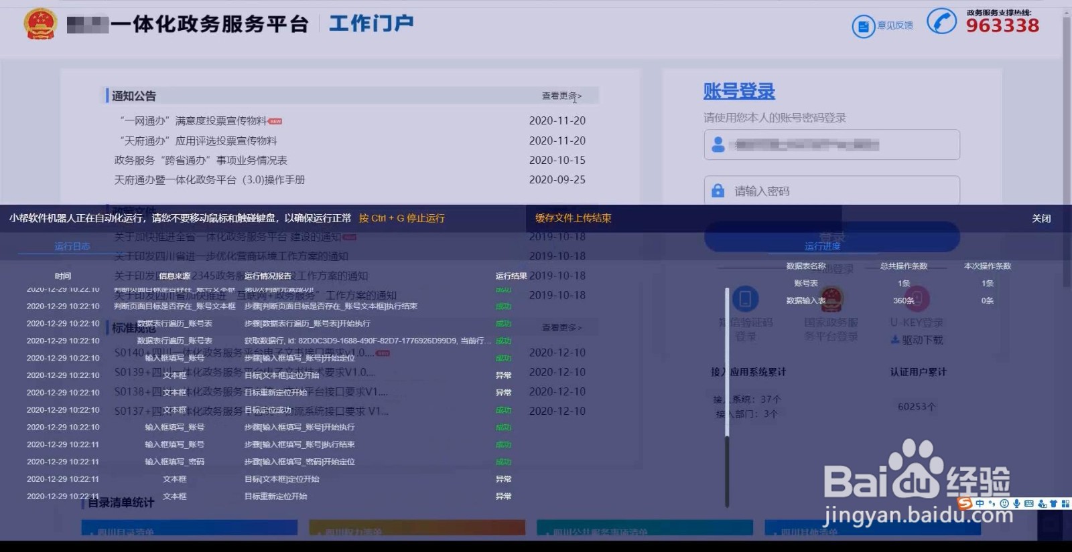This screenshot has width=1072, height=552.
Task: Click the user icon in the account field
Action: (718, 145)
